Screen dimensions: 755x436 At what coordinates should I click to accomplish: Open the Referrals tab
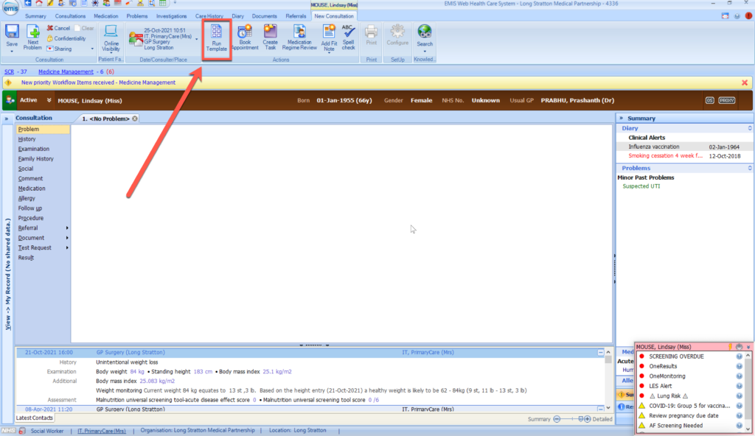pyautogui.click(x=296, y=16)
